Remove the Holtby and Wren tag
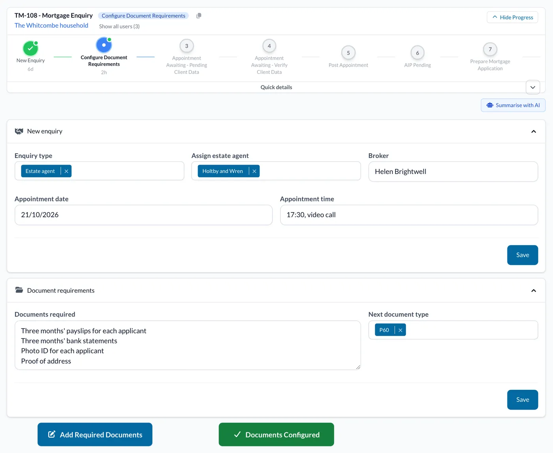The height and width of the screenshot is (453, 553). 254,171
